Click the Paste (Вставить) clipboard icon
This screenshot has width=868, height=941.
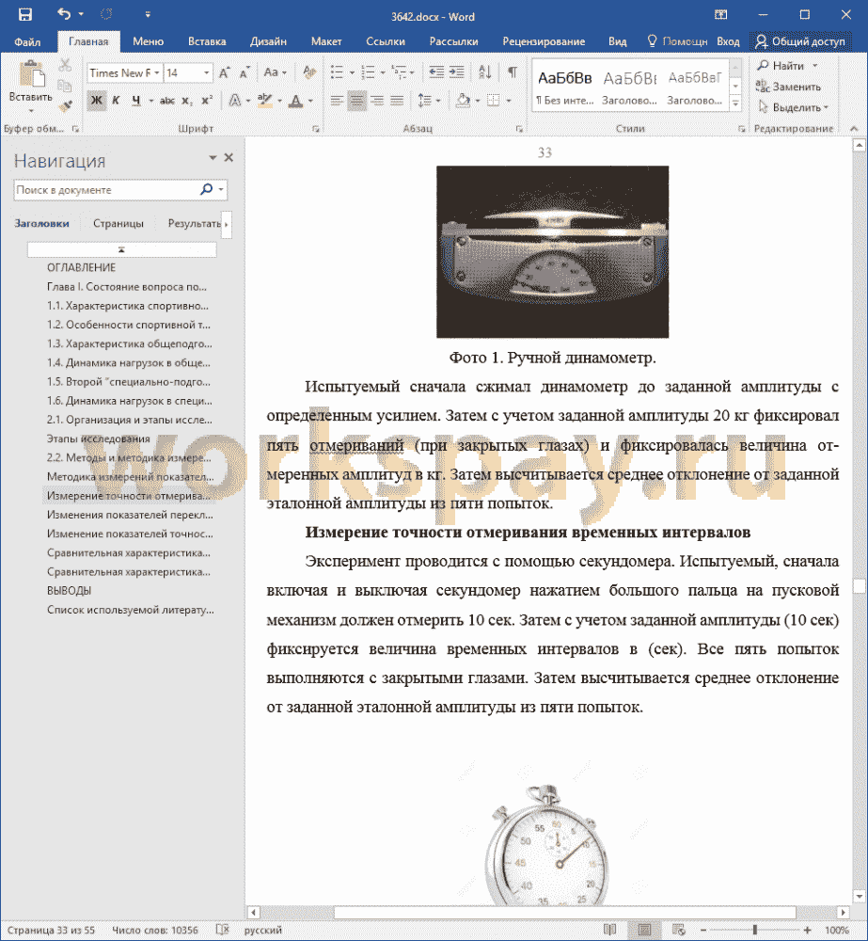click(x=31, y=74)
